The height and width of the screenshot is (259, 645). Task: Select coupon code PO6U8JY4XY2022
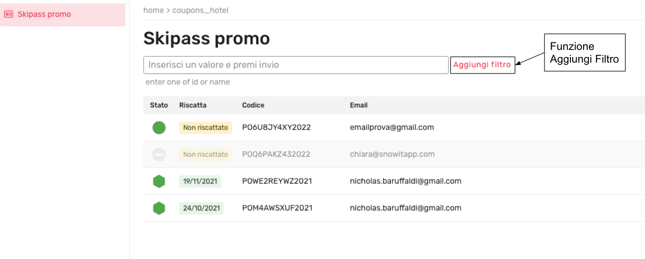tap(276, 128)
